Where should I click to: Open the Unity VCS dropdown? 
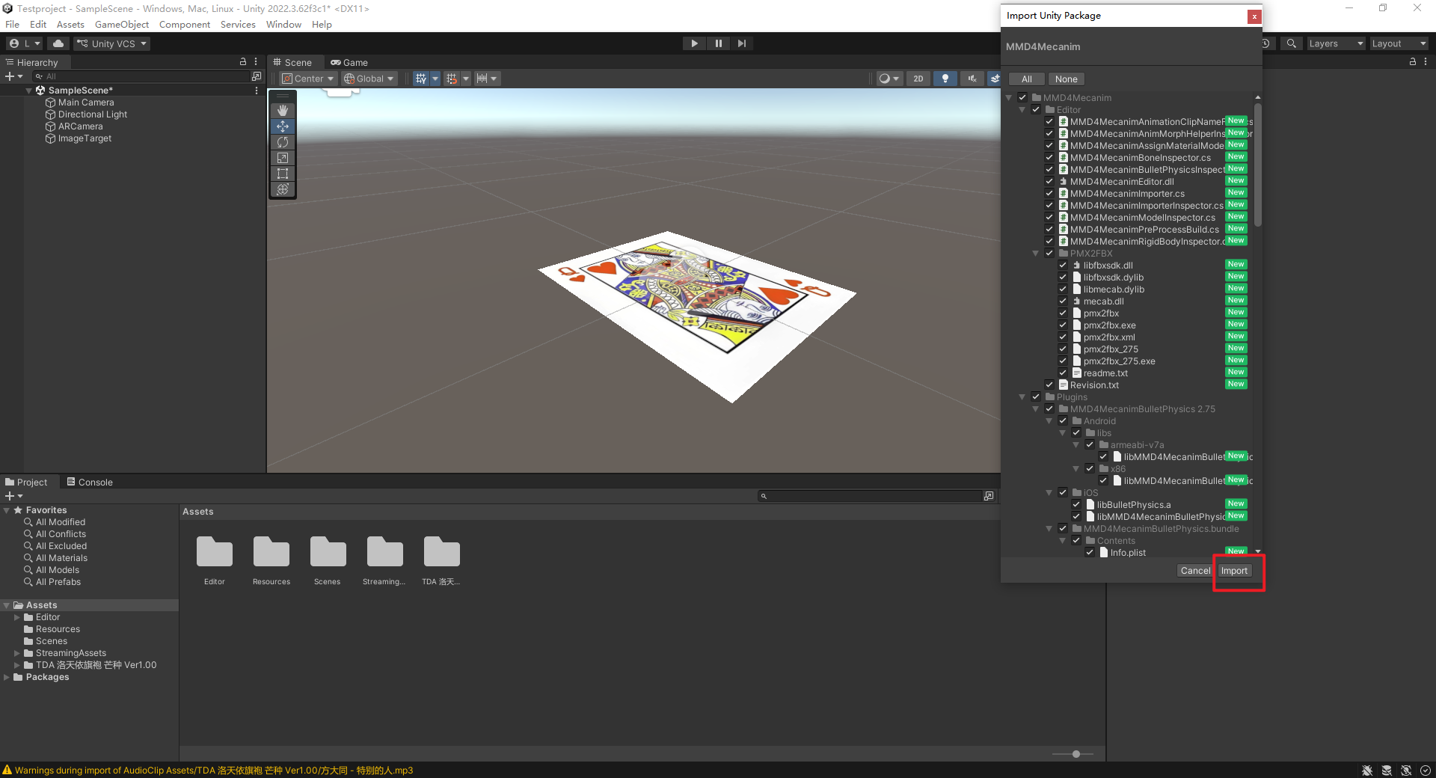(x=112, y=43)
